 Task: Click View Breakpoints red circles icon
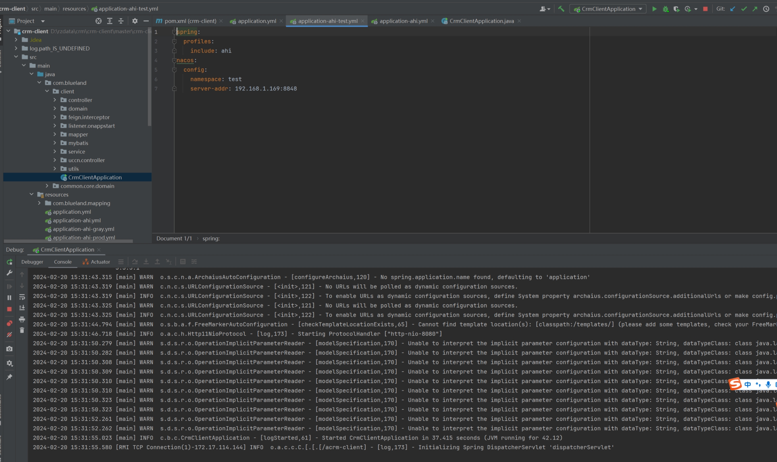point(9,323)
